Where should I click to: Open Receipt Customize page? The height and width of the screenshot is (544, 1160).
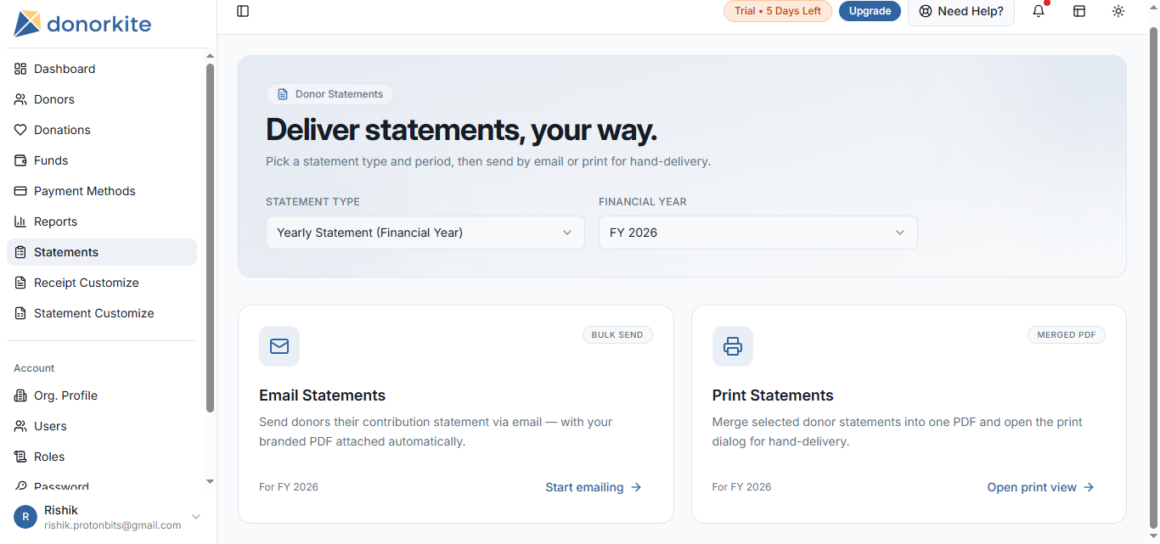[x=102, y=283]
